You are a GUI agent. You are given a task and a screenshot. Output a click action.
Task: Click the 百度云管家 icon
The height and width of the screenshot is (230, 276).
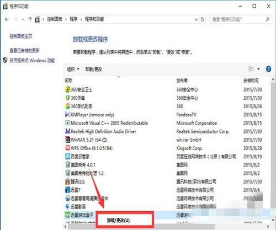68,157
